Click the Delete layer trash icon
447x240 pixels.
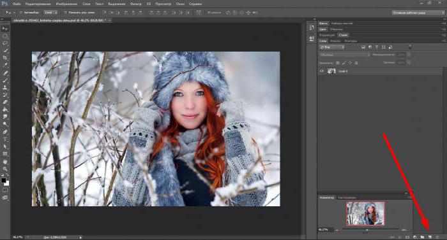coord(437,237)
